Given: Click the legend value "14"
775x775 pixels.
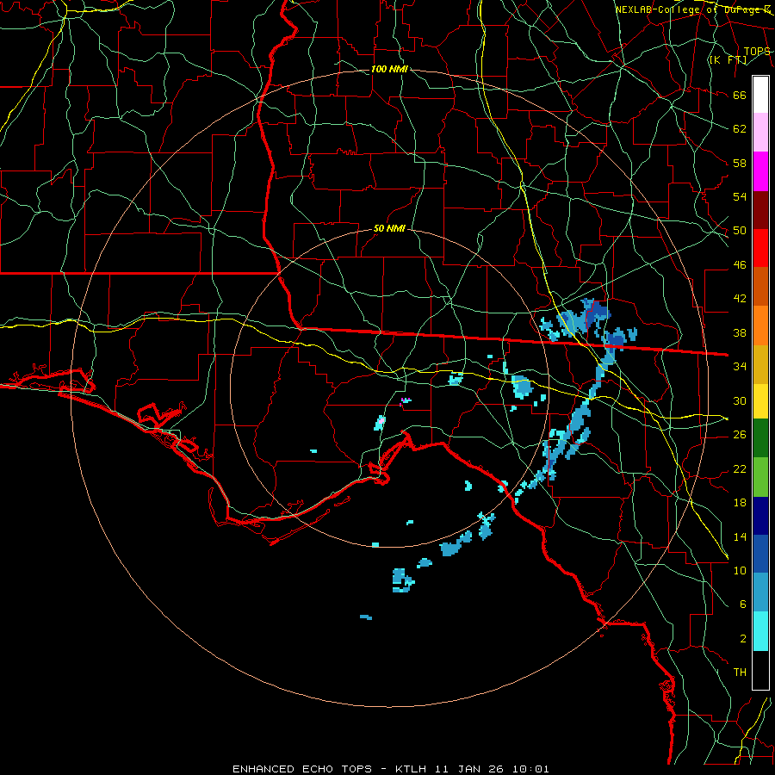Looking at the screenshot, I should click(740, 536).
